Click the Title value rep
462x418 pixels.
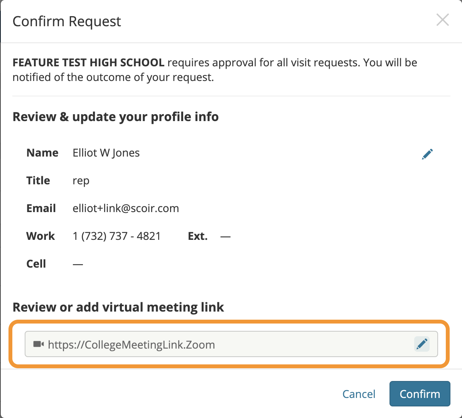click(81, 181)
